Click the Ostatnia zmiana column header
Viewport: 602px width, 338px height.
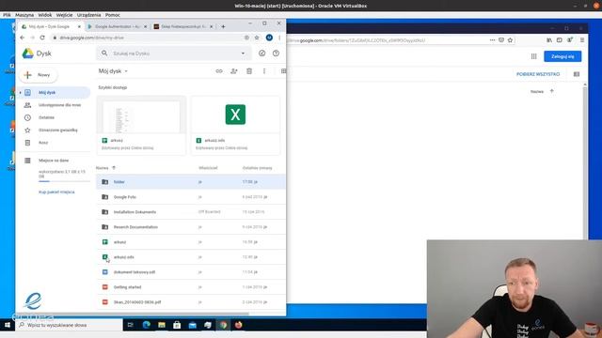[257, 168]
